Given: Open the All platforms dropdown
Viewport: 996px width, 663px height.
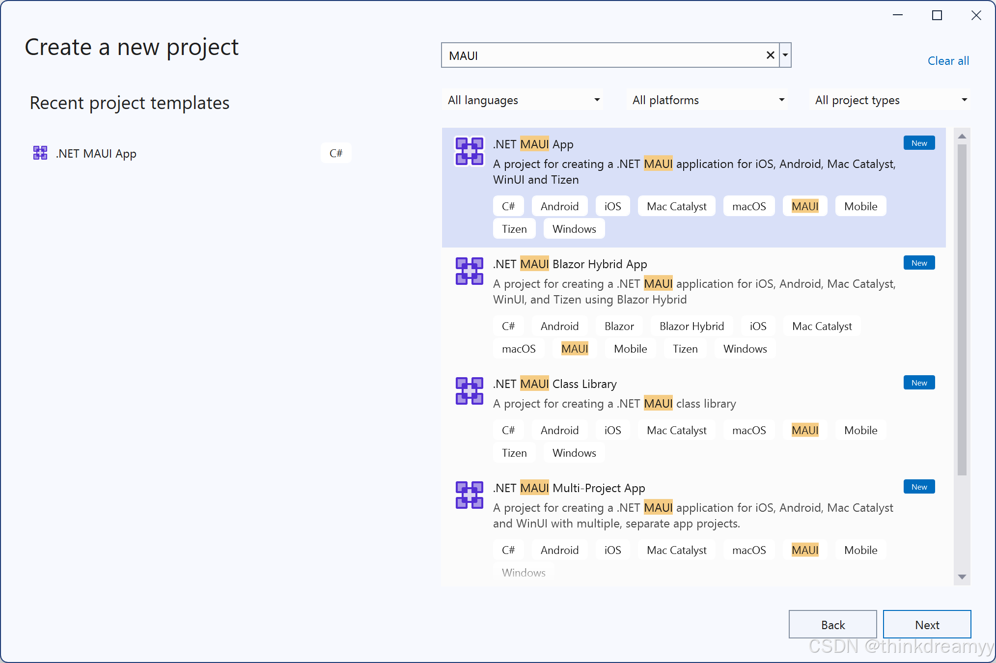Looking at the screenshot, I should 708,100.
